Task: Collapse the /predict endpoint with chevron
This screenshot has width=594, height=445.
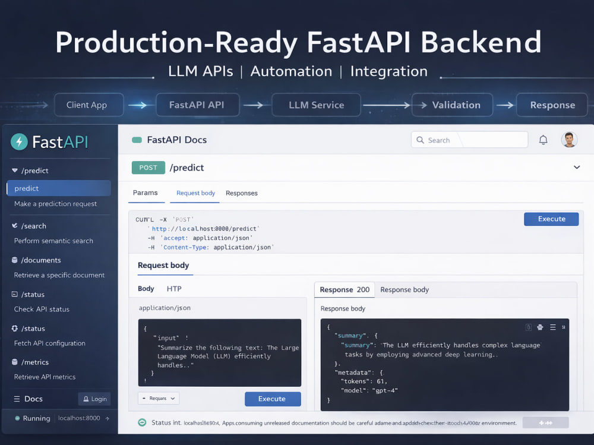Action: [577, 167]
